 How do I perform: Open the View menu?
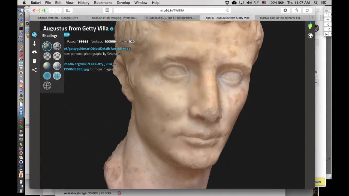click(70, 3)
